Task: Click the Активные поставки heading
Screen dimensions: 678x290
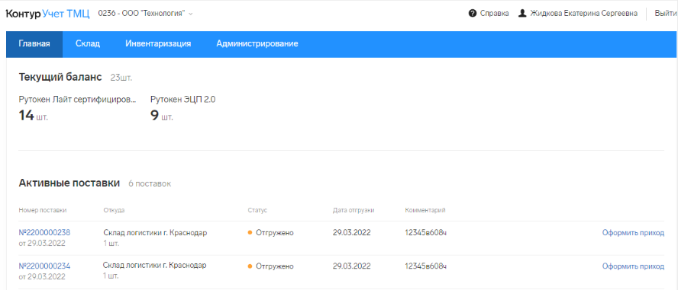Action: coord(69,183)
